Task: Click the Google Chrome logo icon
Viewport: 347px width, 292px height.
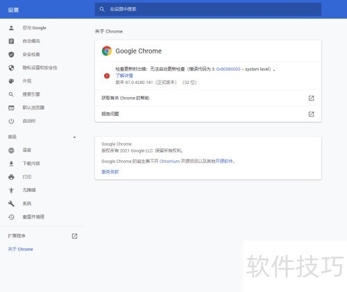Action: 107,51
